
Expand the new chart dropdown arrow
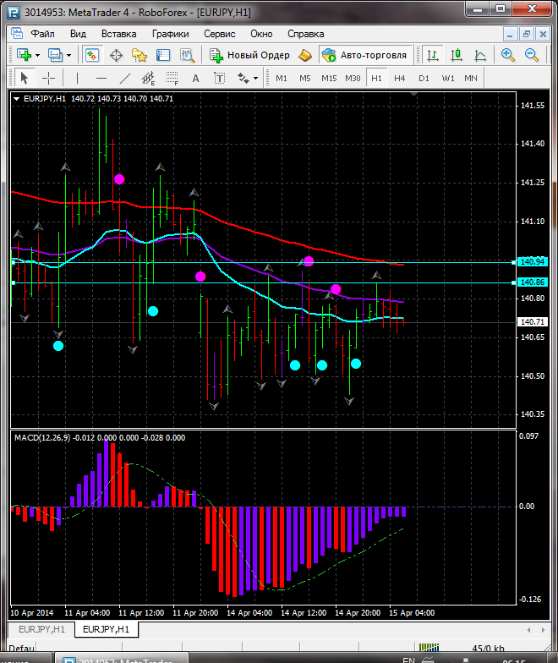coord(40,55)
